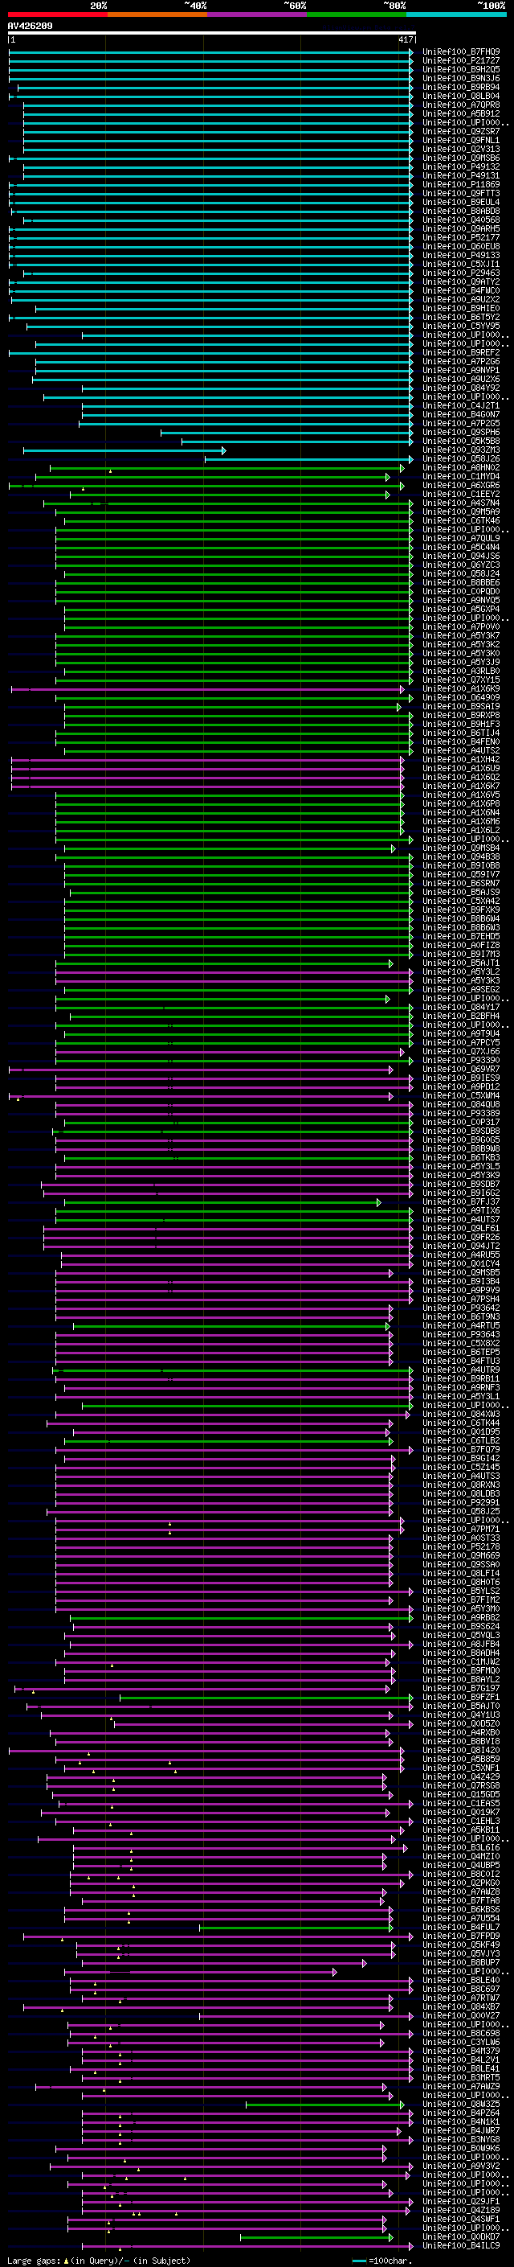
Task: Select the UniRef100_Q8W3Z5 label
Action: tap(461, 2105)
